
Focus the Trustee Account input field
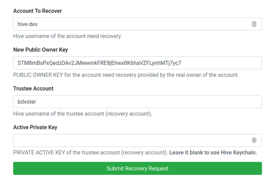[x=137, y=101]
